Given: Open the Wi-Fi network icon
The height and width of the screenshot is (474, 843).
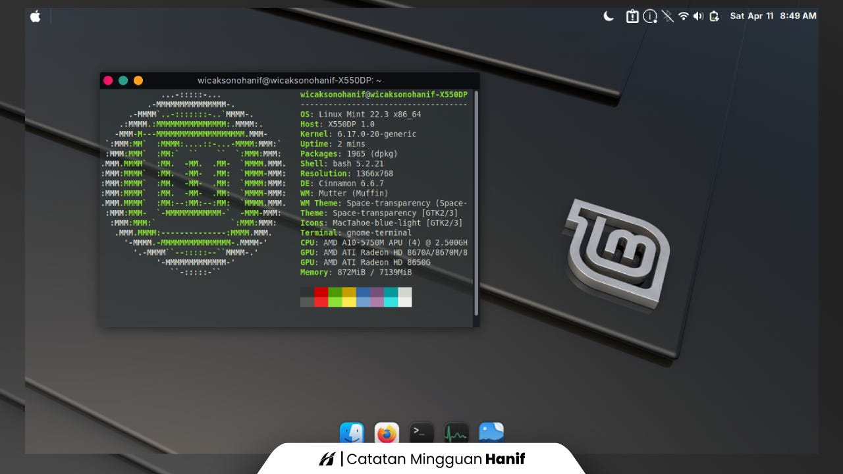Looking at the screenshot, I should (684, 16).
